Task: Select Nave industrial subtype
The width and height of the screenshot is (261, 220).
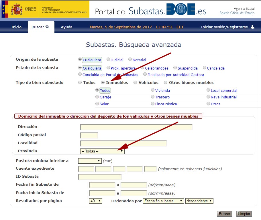Action: 208,97
